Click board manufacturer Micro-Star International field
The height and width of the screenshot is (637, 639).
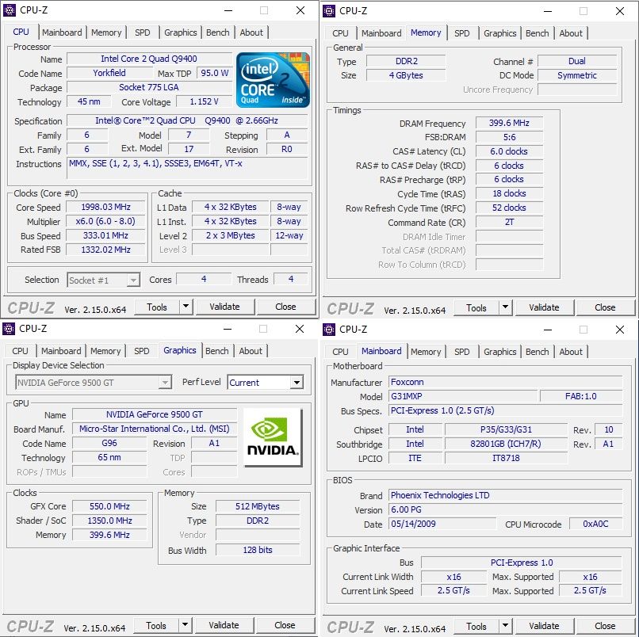(x=155, y=429)
